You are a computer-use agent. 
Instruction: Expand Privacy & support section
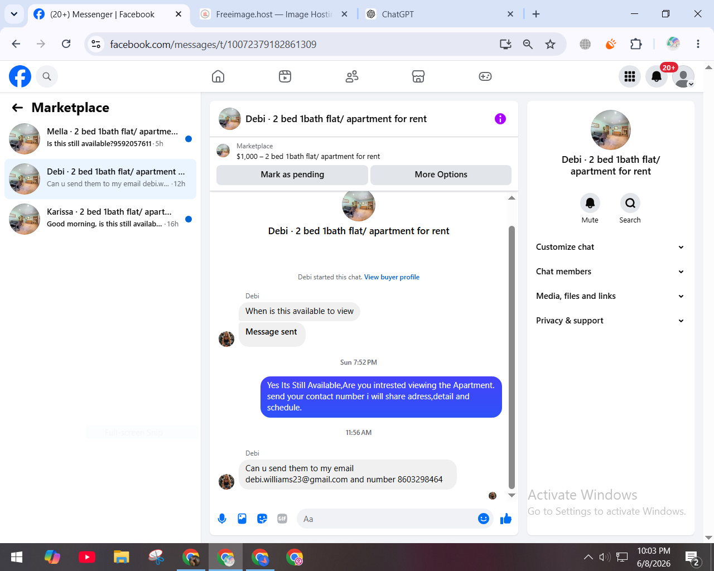coord(610,321)
